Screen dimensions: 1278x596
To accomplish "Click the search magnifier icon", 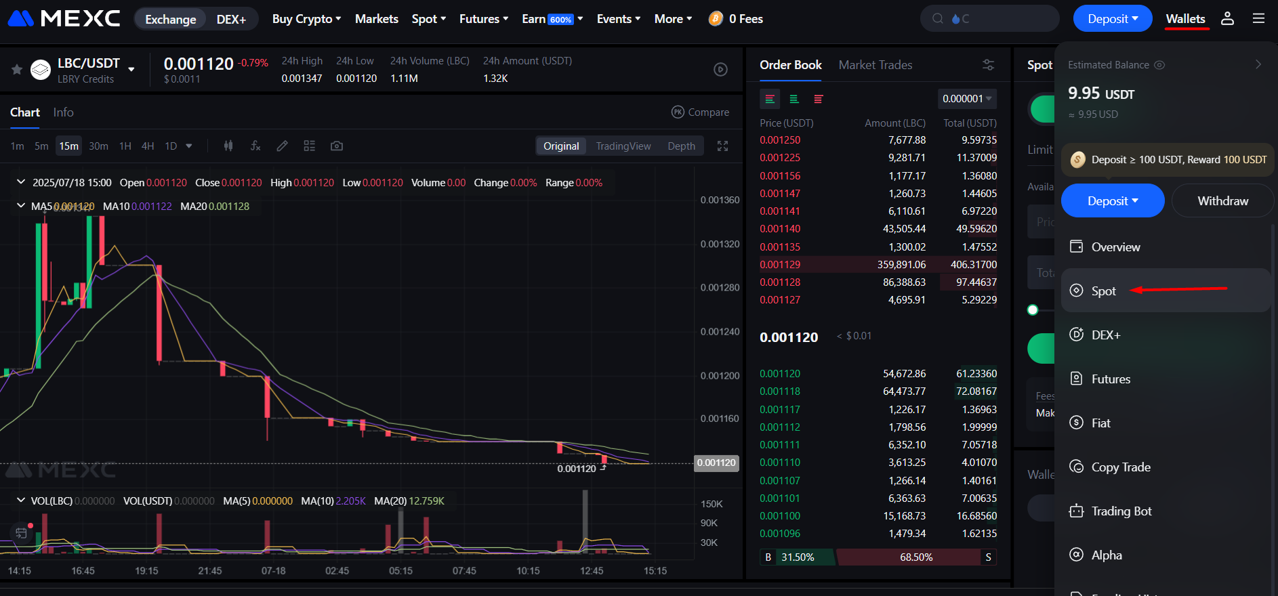I will 938,19.
